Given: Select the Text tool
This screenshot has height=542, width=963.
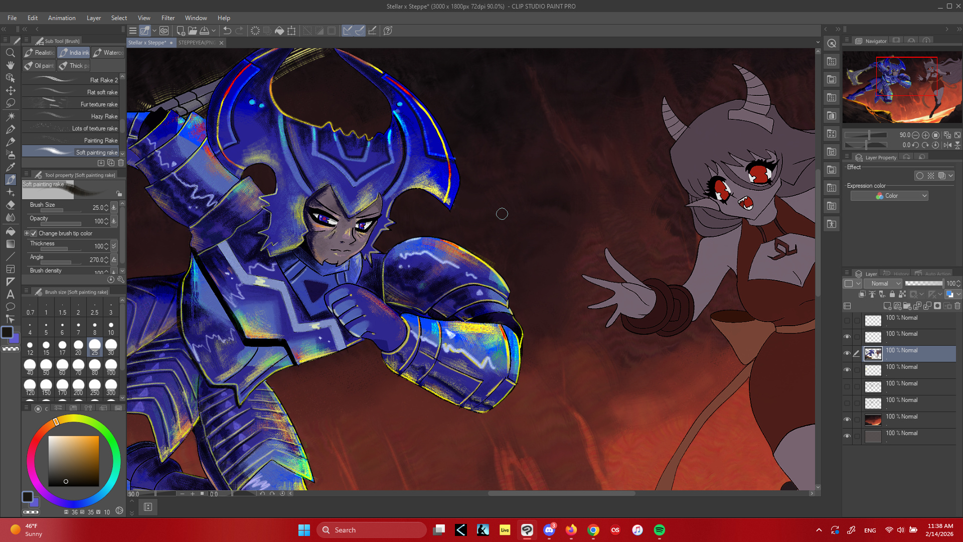Looking at the screenshot, I should click(11, 295).
